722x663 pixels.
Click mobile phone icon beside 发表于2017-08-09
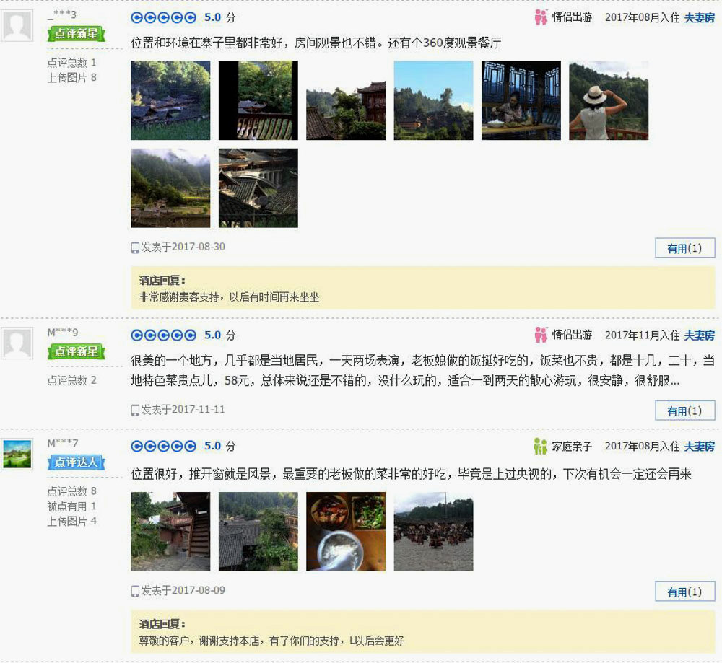135,591
